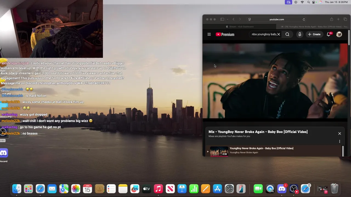The height and width of the screenshot is (197, 351).
Task: Open Photos from the Dock
Action: 76,189
